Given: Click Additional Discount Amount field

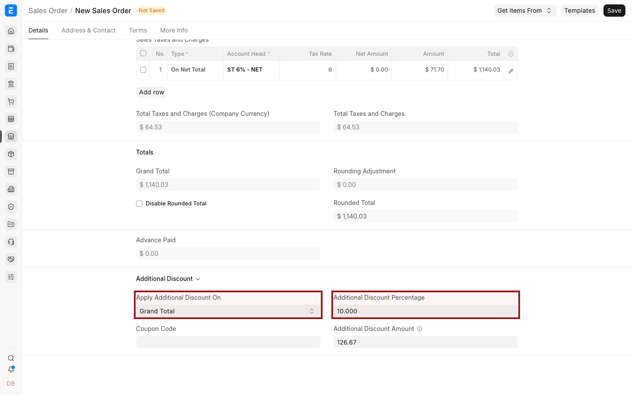Looking at the screenshot, I should click(426, 342).
